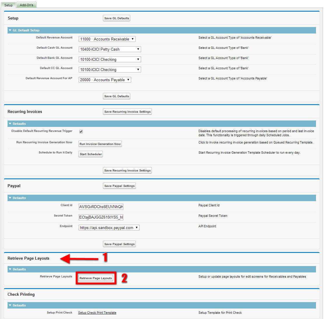The image size is (325, 319).
Task: Open Default Revenue Account For AP dropdown
Action: coord(105,80)
